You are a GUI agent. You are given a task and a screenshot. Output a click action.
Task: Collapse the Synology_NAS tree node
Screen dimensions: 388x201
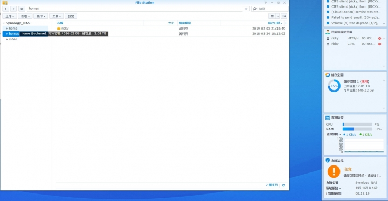4,23
